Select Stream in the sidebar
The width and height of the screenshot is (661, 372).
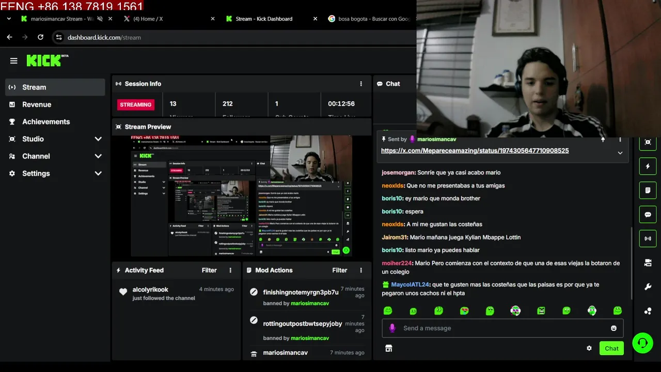(55, 87)
